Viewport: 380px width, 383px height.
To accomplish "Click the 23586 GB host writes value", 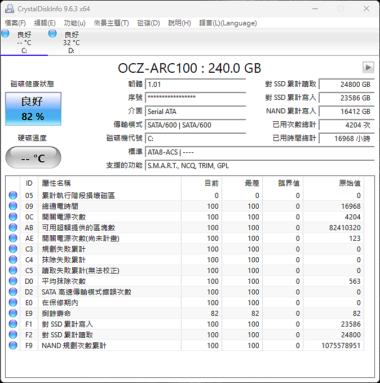I will click(347, 98).
